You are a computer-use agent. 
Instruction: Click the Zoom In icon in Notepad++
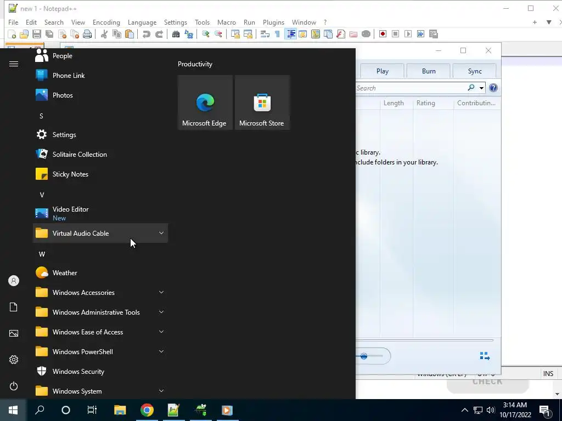pos(205,34)
